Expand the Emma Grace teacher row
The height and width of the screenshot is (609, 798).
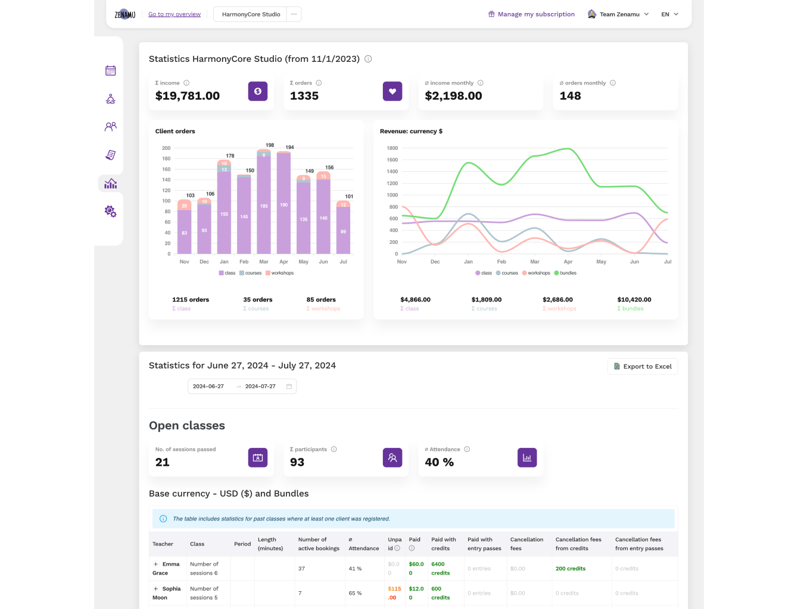coord(156,564)
